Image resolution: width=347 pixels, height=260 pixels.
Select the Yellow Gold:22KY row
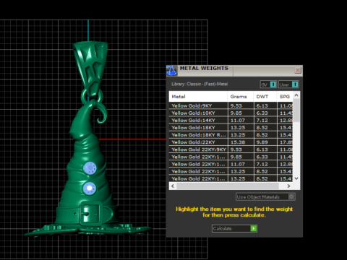(x=231, y=142)
